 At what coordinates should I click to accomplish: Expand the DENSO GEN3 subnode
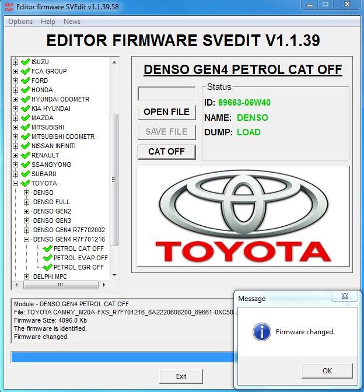(x=26, y=220)
